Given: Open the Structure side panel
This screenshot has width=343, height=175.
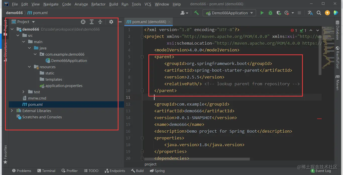Looking at the screenshot, I should coord(5,52).
